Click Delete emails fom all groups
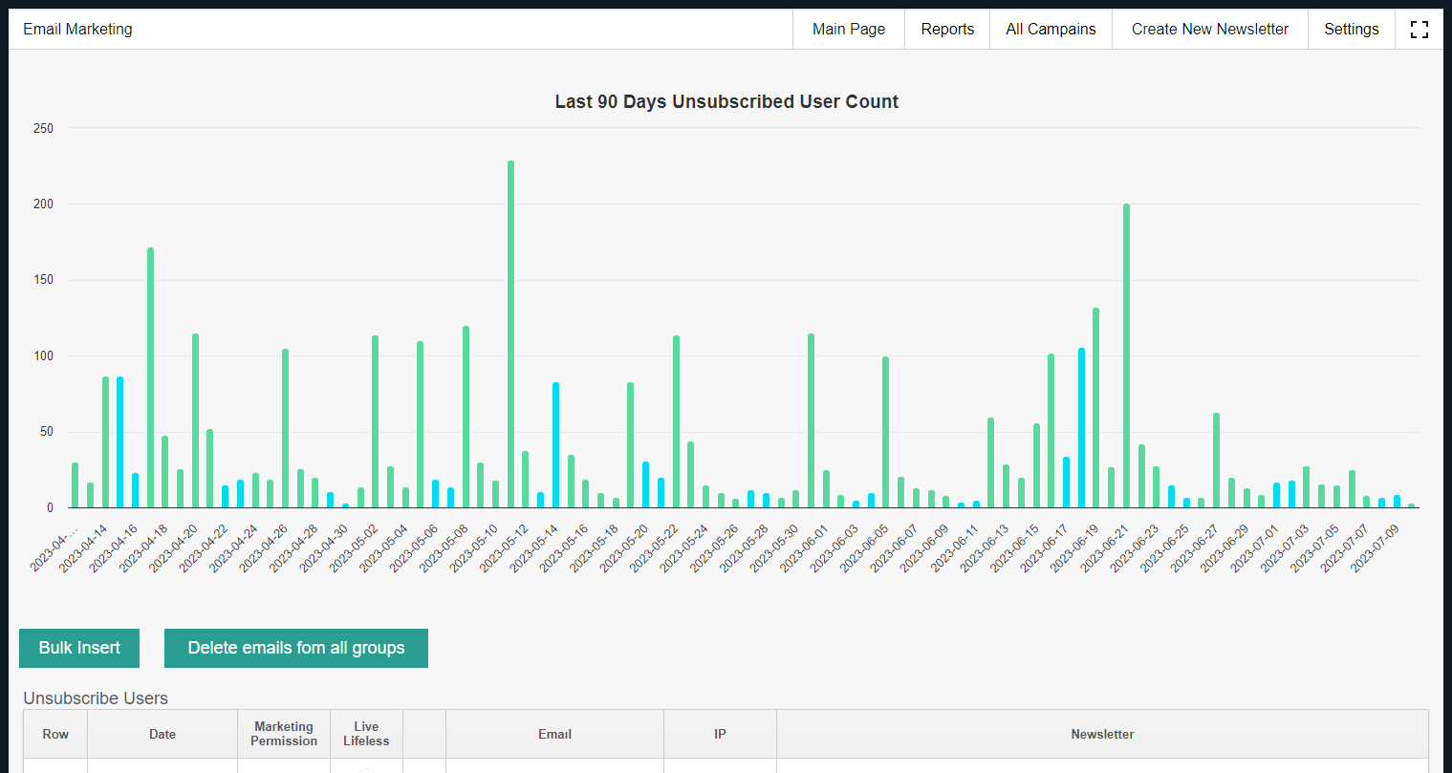 (x=296, y=648)
